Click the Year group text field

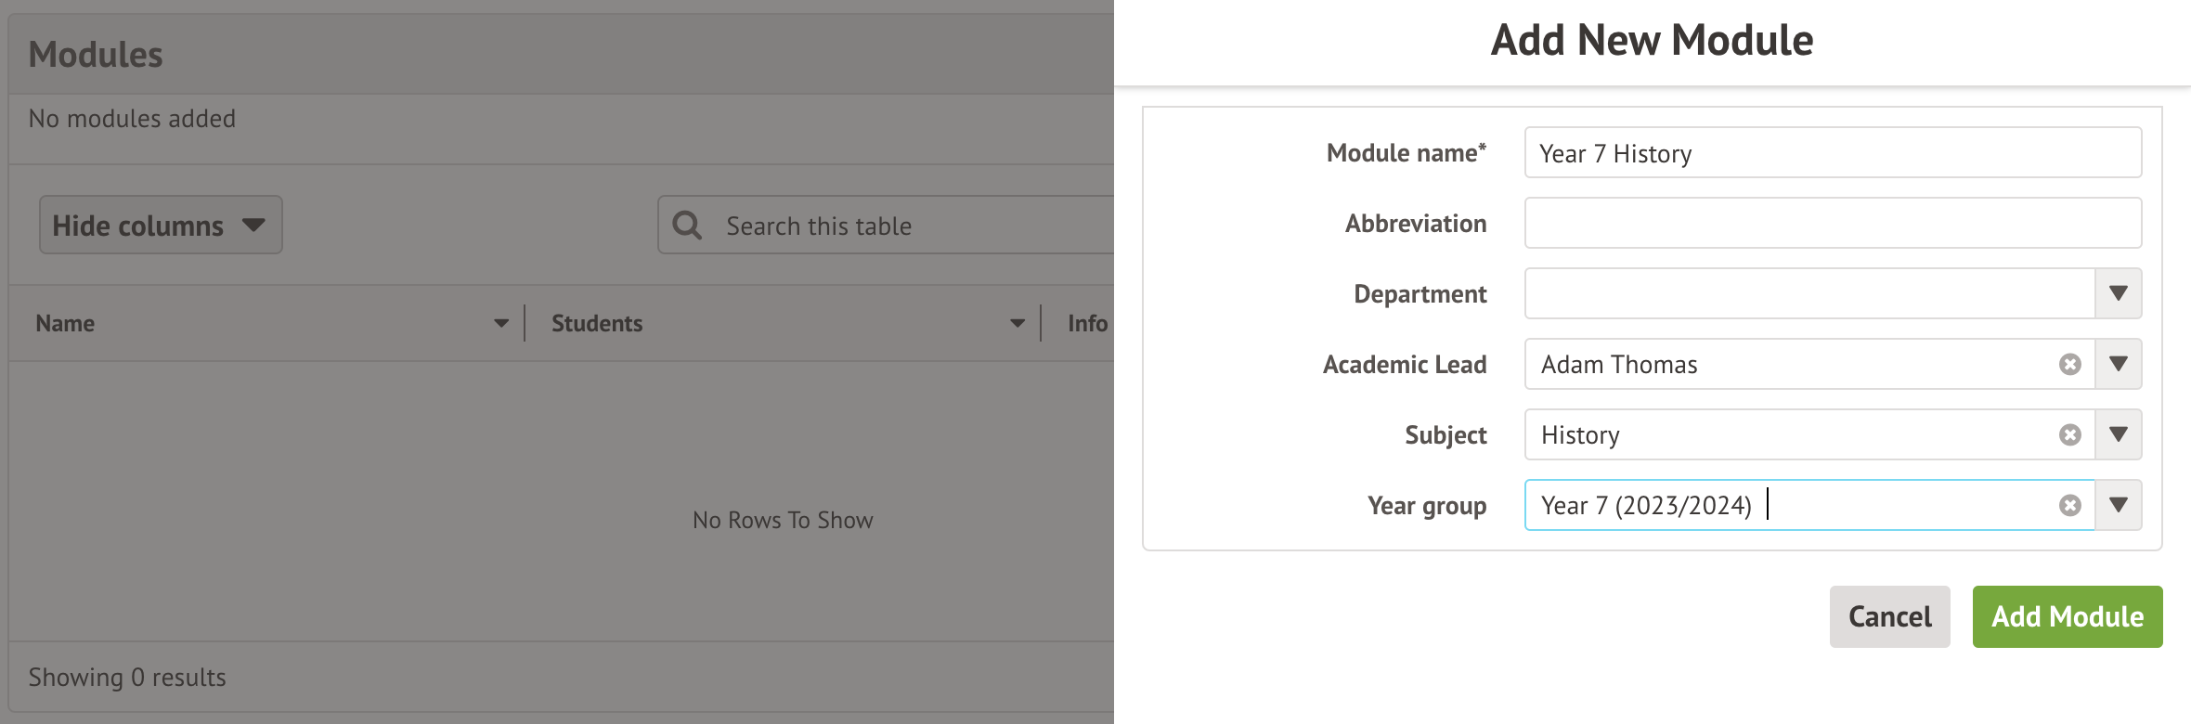pyautogui.click(x=1903, y=505)
